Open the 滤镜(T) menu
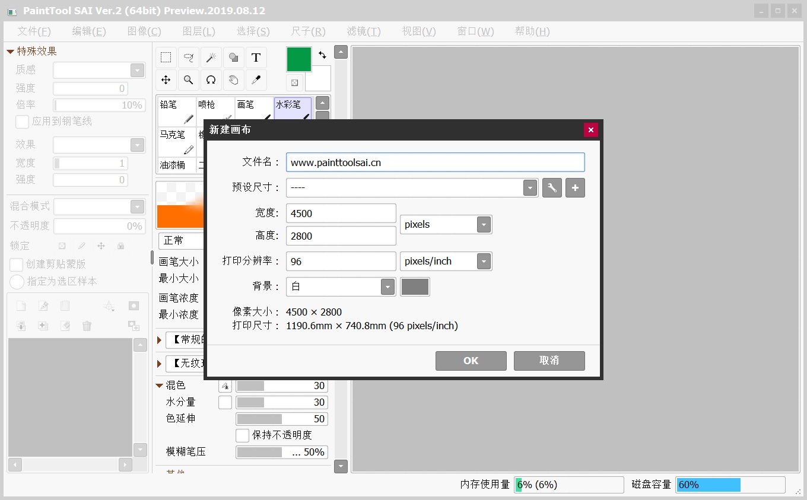Screen dimensions: 807x500 pos(364,31)
